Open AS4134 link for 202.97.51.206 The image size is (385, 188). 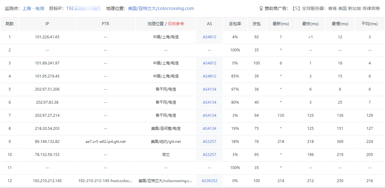(x=209, y=89)
